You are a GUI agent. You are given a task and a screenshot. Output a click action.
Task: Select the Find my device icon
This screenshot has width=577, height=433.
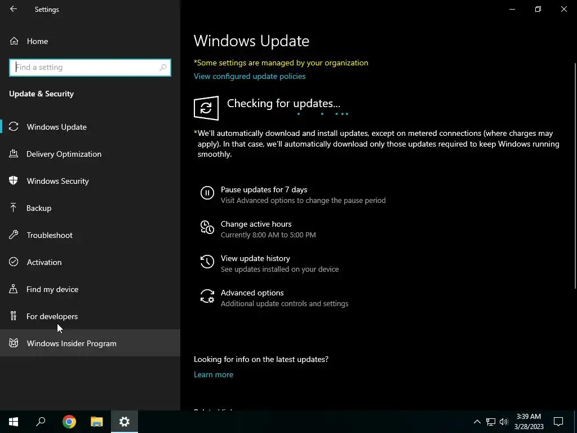click(x=14, y=289)
